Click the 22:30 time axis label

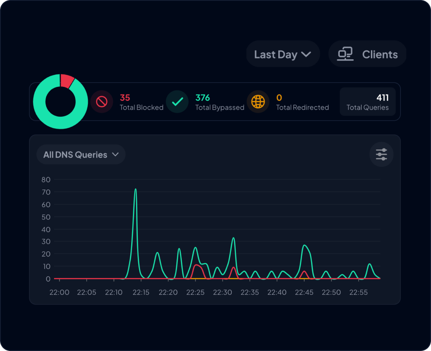click(x=223, y=292)
